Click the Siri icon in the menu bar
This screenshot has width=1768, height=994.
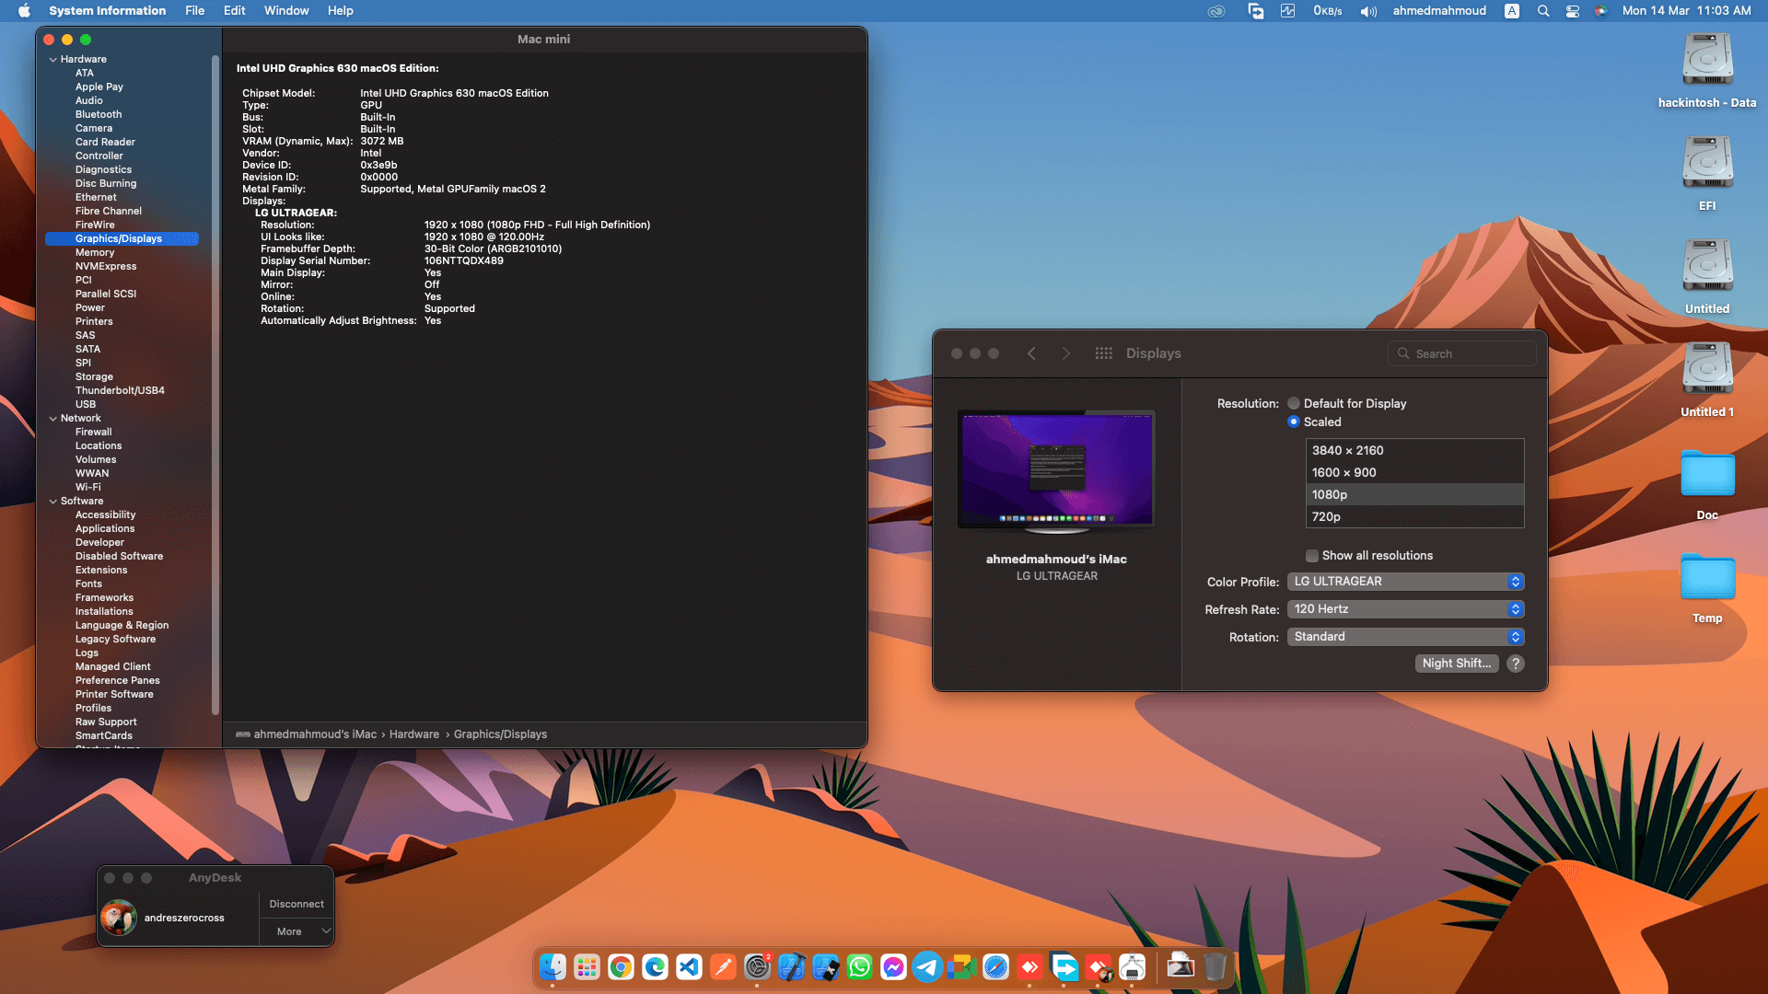pyautogui.click(x=1601, y=11)
